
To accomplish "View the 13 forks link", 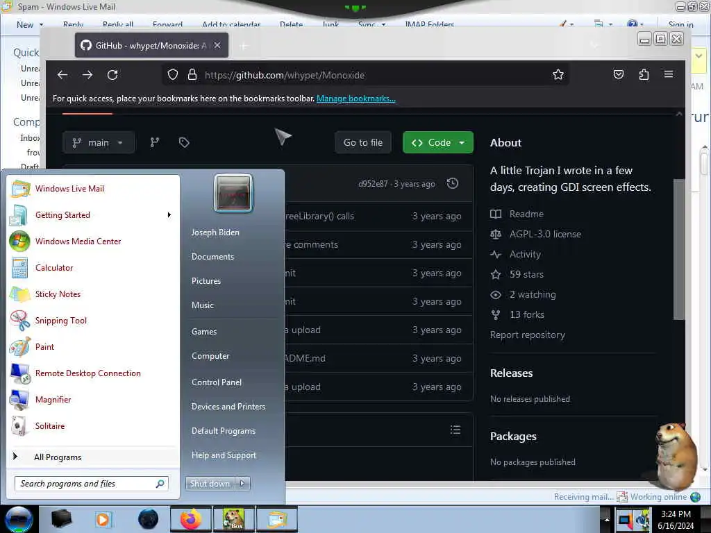I will [x=527, y=314].
